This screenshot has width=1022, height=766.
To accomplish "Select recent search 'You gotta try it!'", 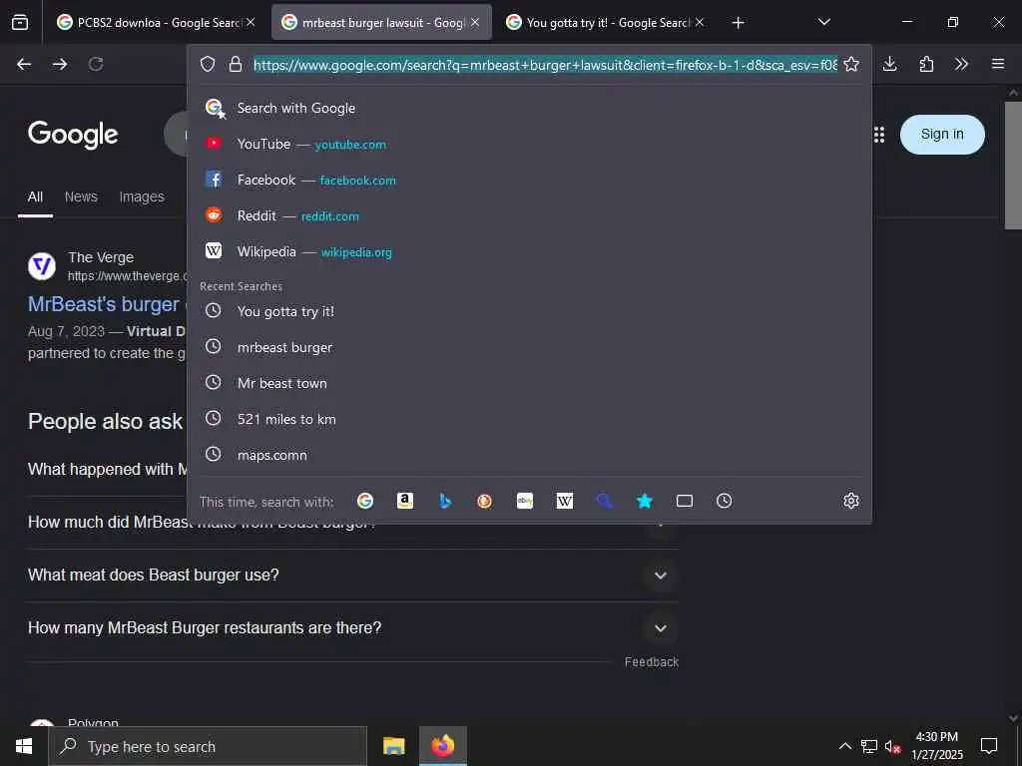I will 529,311.
